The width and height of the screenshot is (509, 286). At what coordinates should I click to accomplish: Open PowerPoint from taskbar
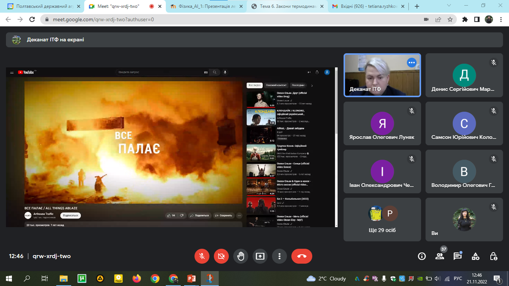(192, 278)
